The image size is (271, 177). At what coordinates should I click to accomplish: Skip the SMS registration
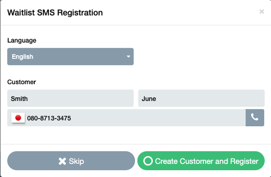click(71, 161)
